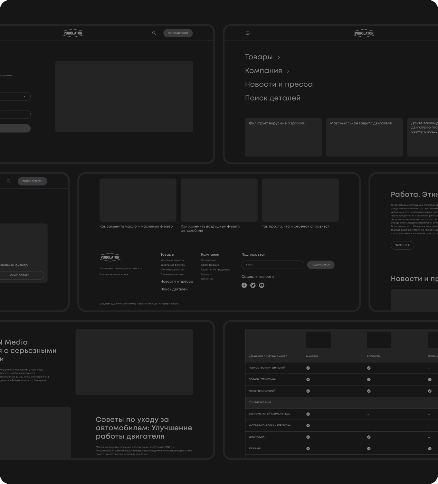Focus the Email input field
This screenshot has height=484, width=438.
pyautogui.click(x=273, y=265)
